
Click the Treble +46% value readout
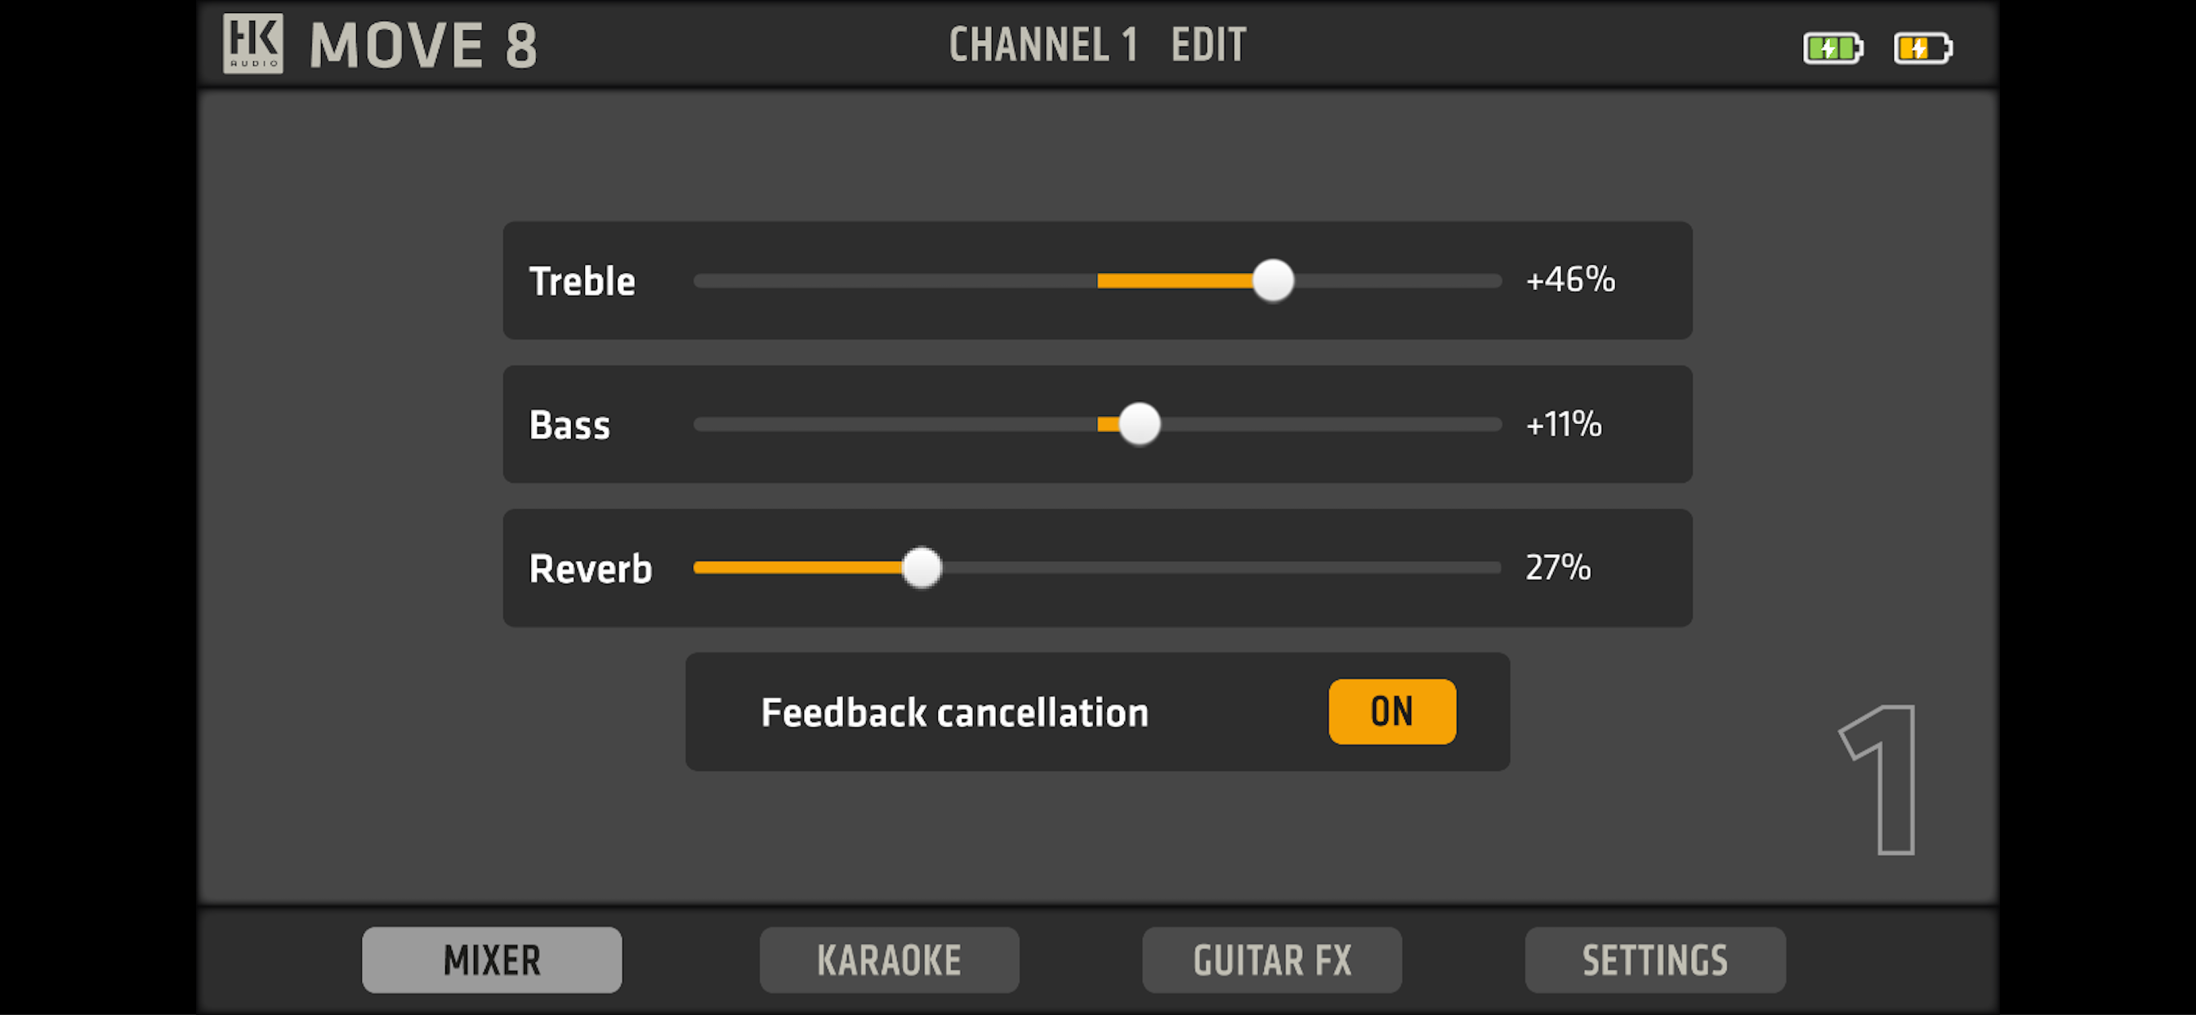tap(1570, 279)
